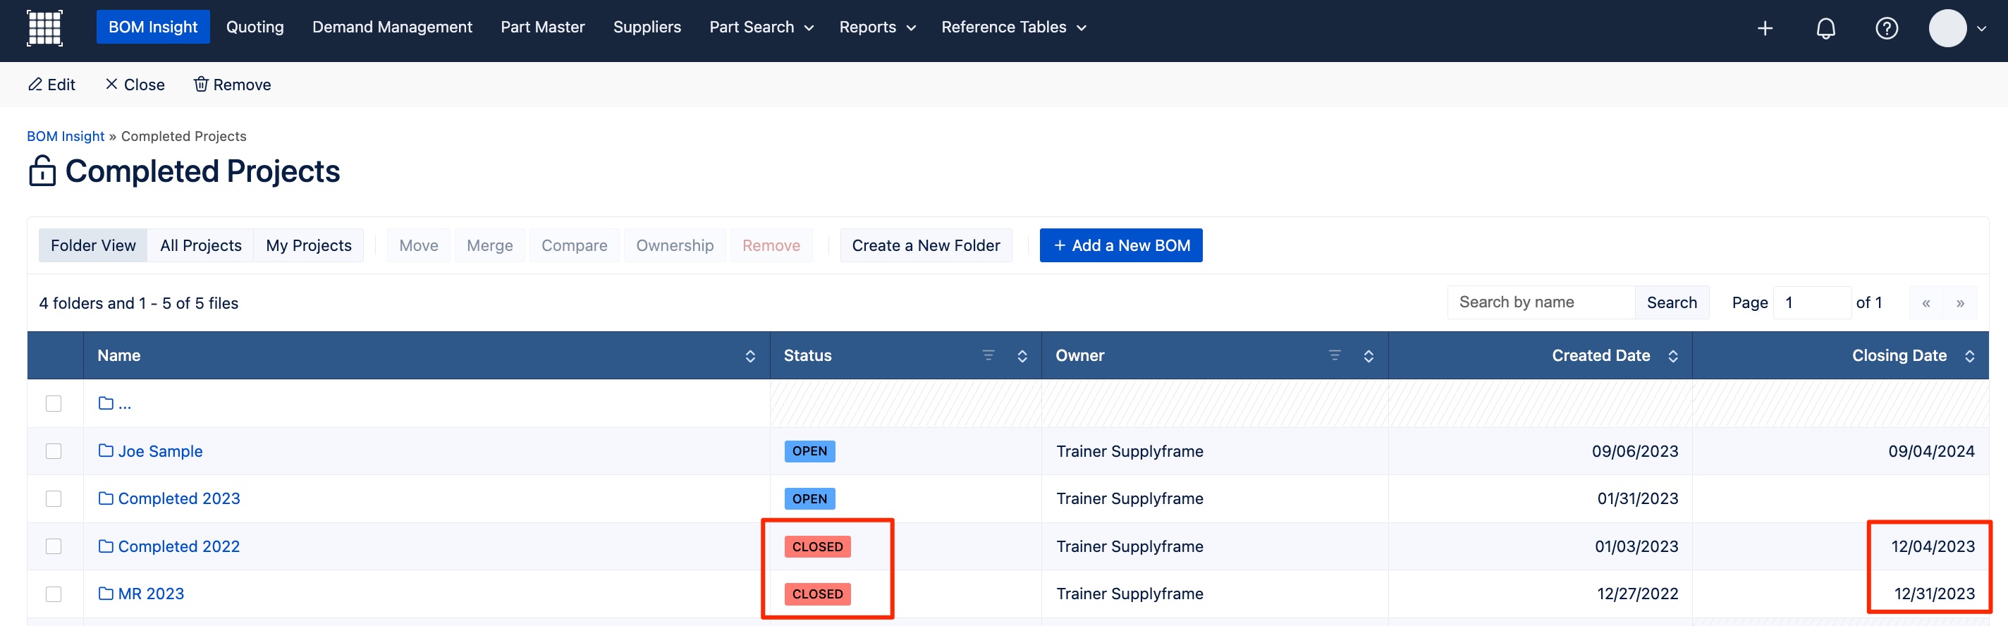The image size is (2008, 626).
Task: Click the Page number input
Action: (1811, 302)
